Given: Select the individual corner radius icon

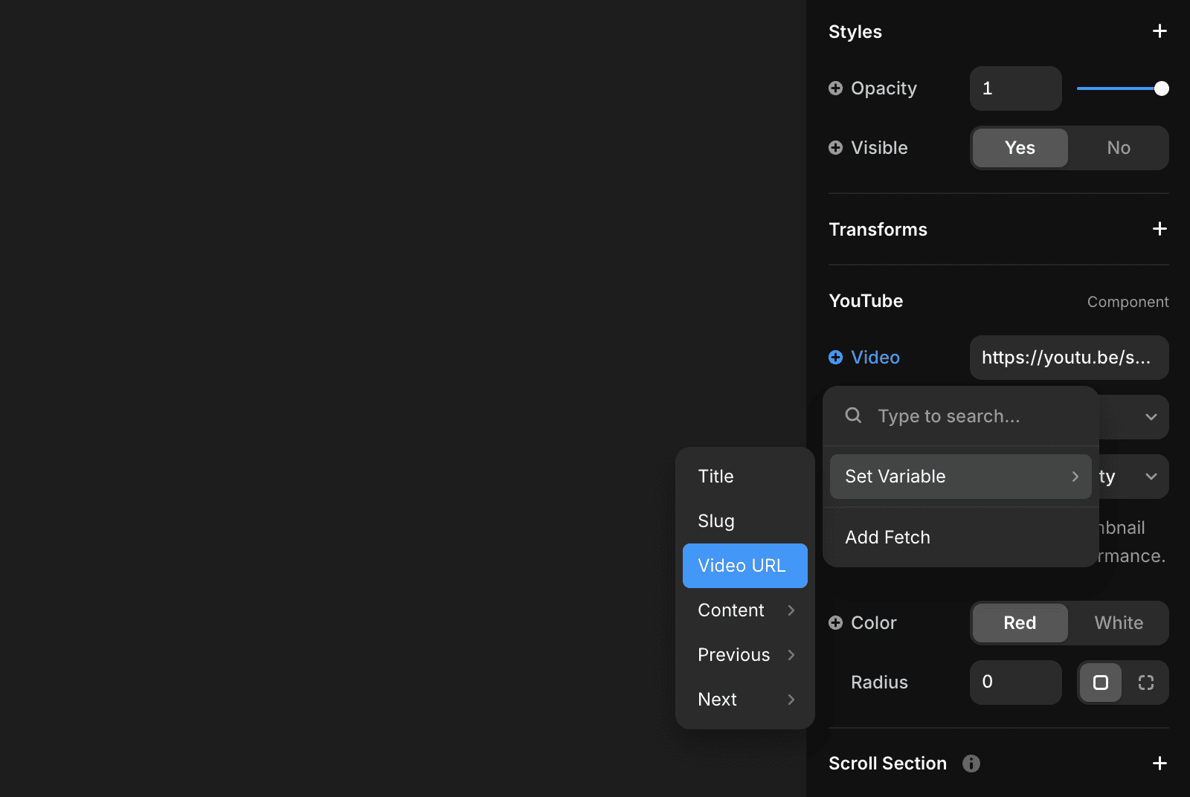Looking at the screenshot, I should pyautogui.click(x=1145, y=683).
